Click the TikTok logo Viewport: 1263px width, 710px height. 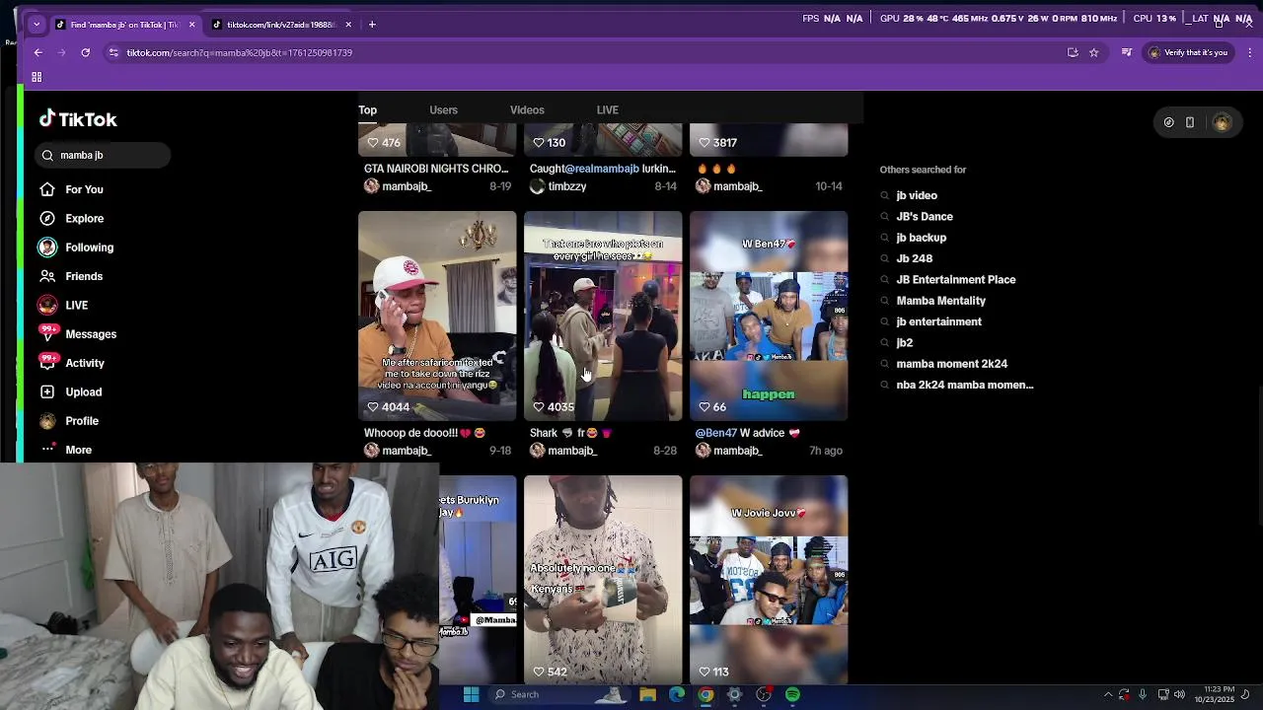[78, 119]
